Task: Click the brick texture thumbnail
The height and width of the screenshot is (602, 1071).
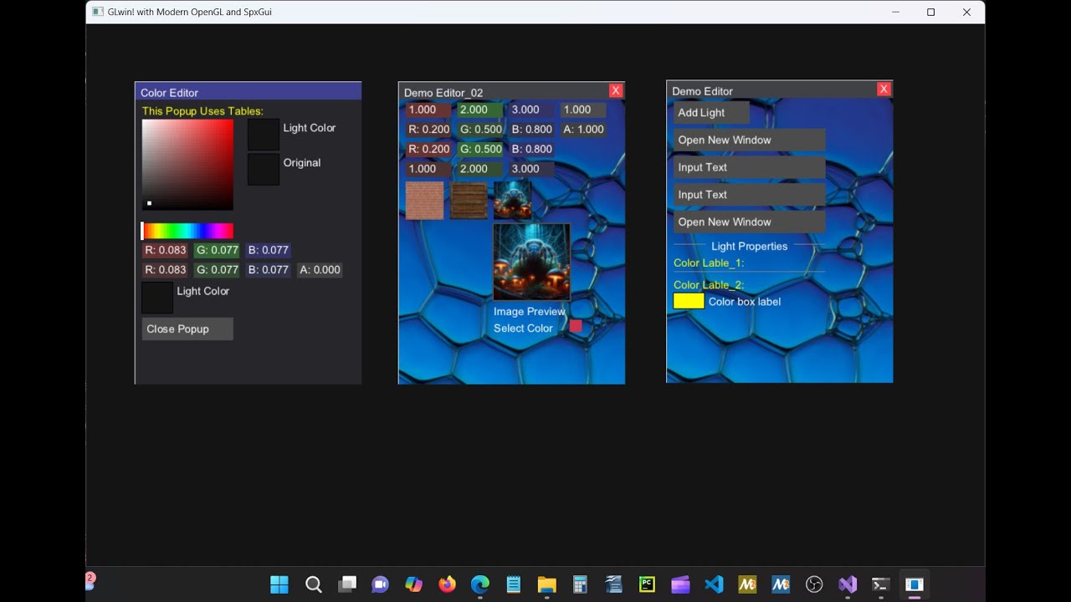Action: [424, 201]
